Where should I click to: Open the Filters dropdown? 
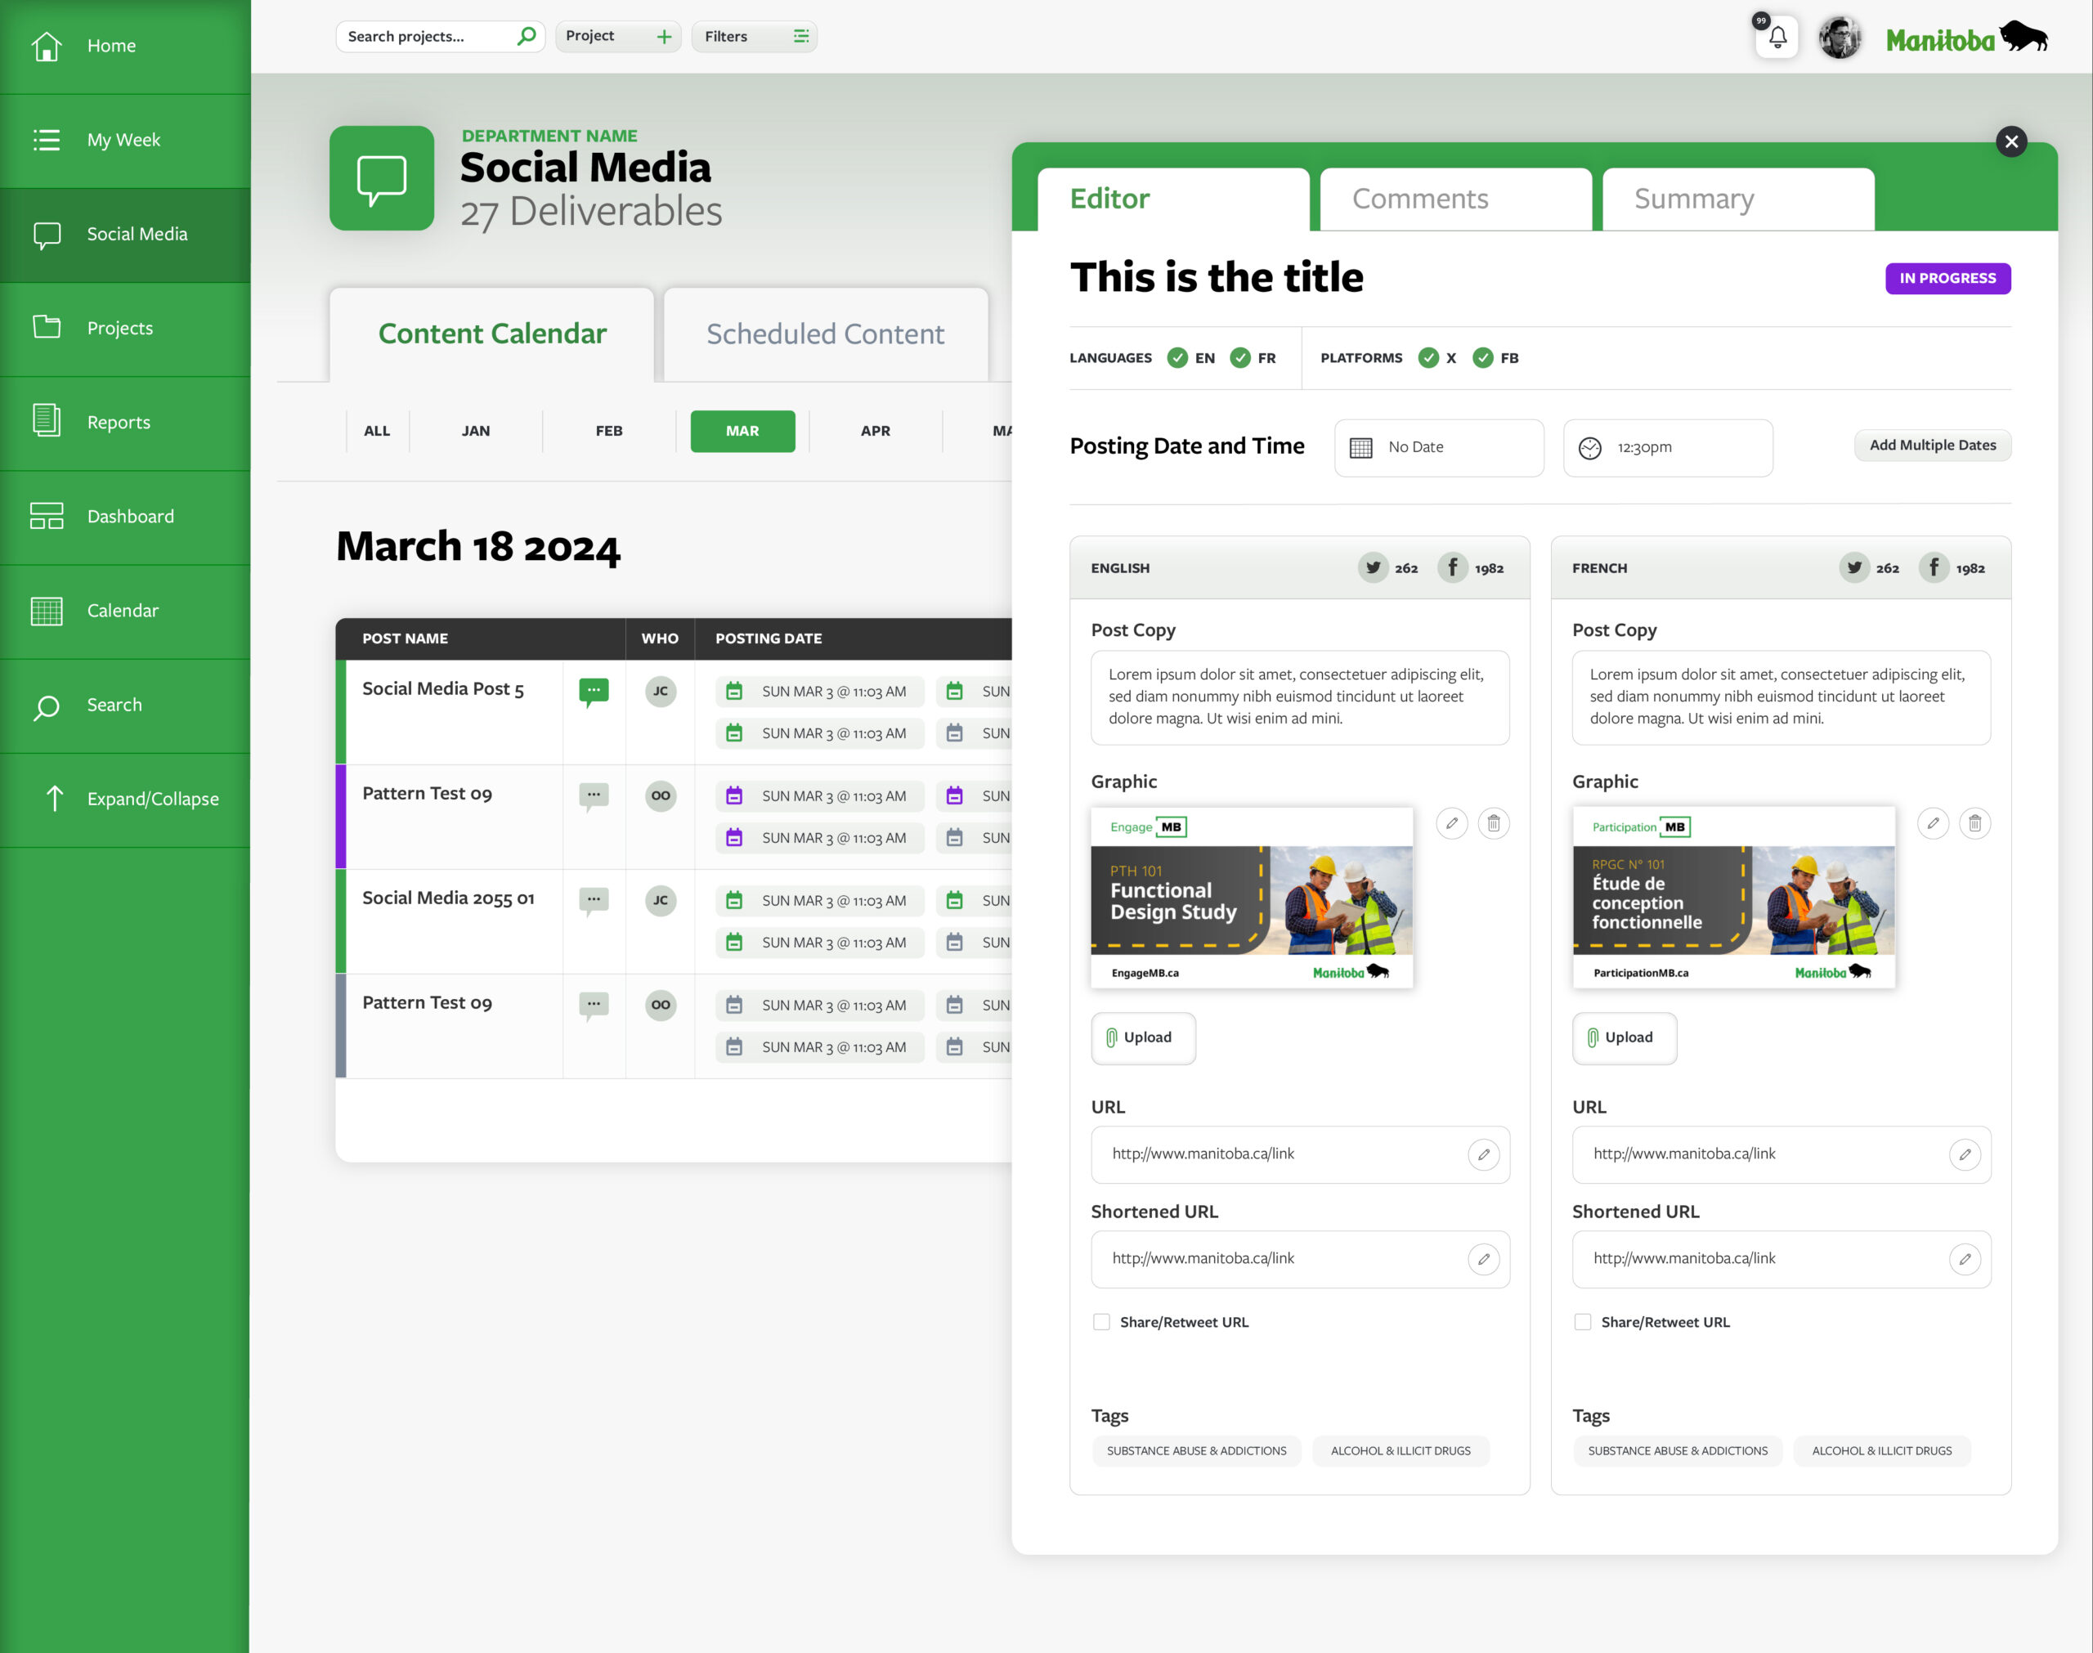(755, 37)
